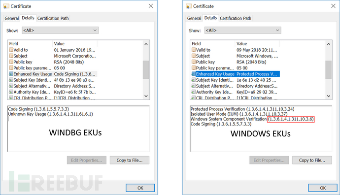
Task: Click certificate title icon of right window
Action: (189, 6)
